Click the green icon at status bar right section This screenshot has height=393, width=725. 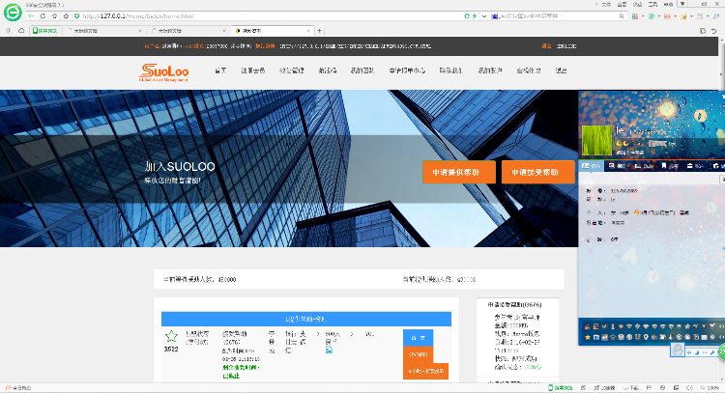[x=561, y=388]
